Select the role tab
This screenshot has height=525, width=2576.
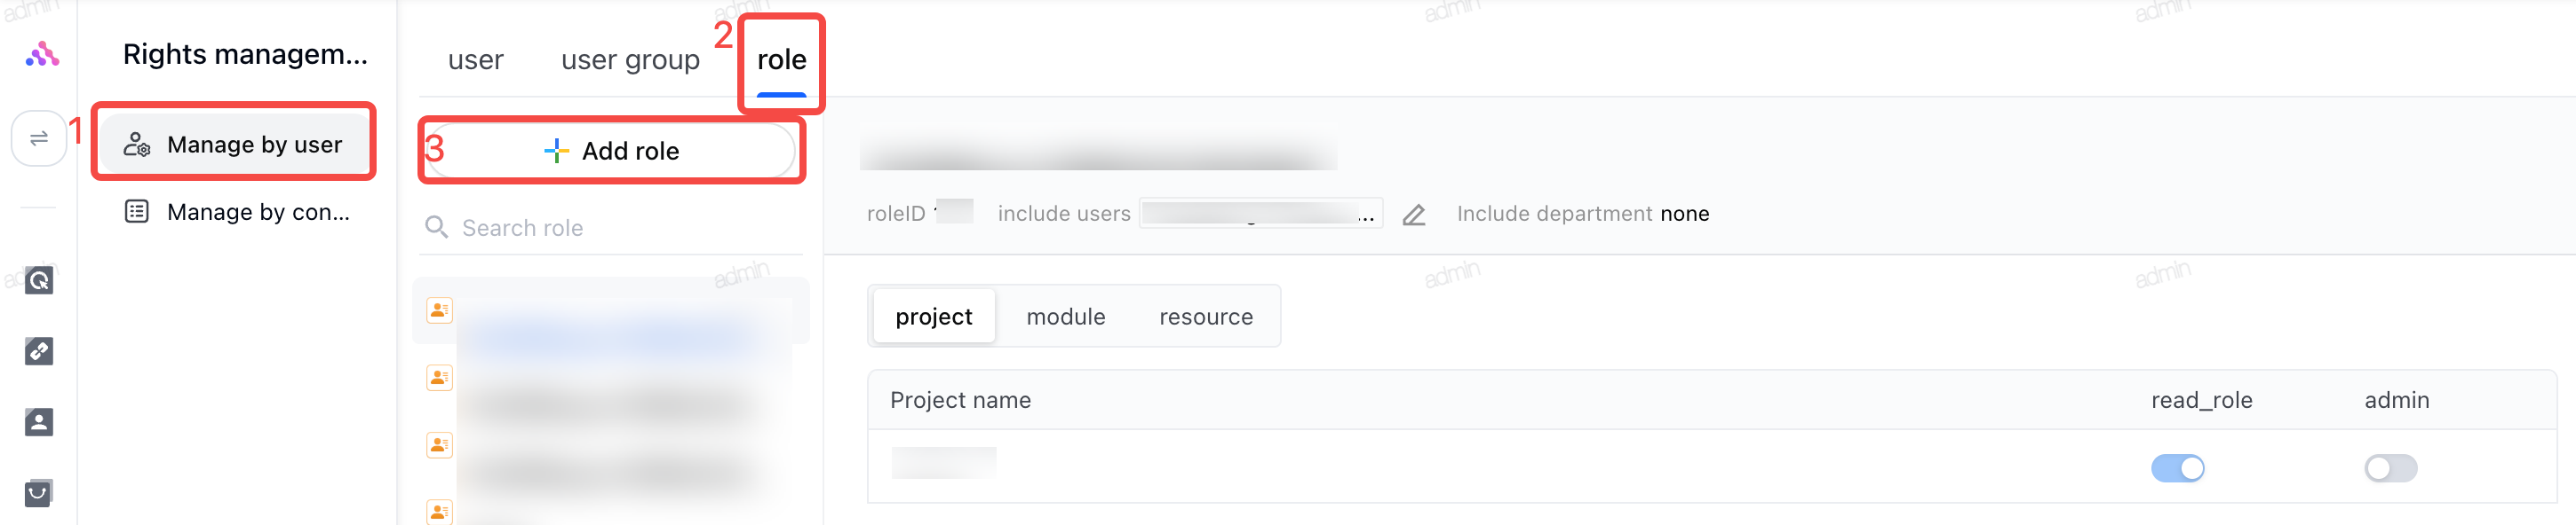(782, 60)
